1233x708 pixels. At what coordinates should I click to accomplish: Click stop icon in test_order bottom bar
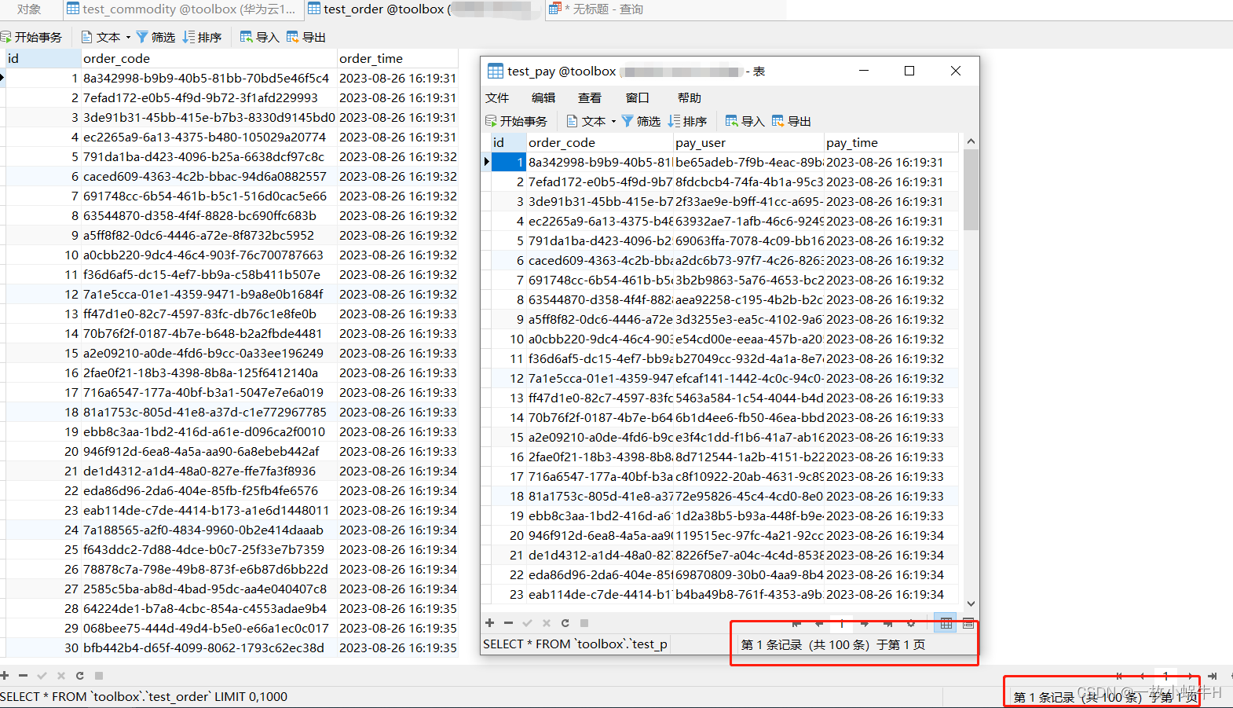[x=99, y=676]
